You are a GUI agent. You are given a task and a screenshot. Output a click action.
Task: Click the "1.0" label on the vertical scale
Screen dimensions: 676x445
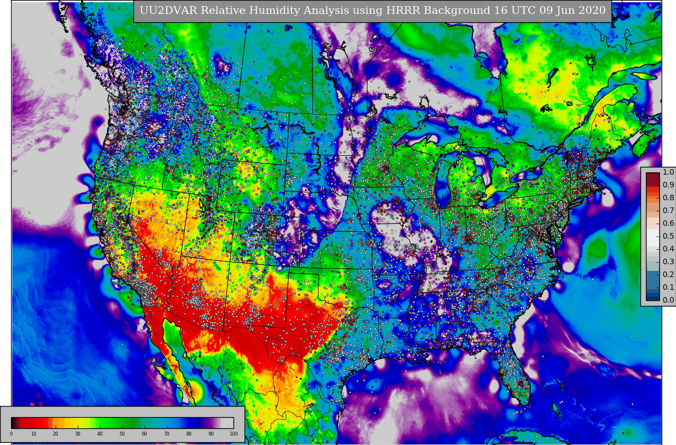668,172
